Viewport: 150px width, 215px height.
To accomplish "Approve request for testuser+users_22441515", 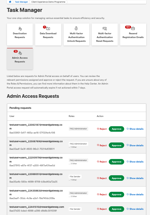I will click(116, 209).
